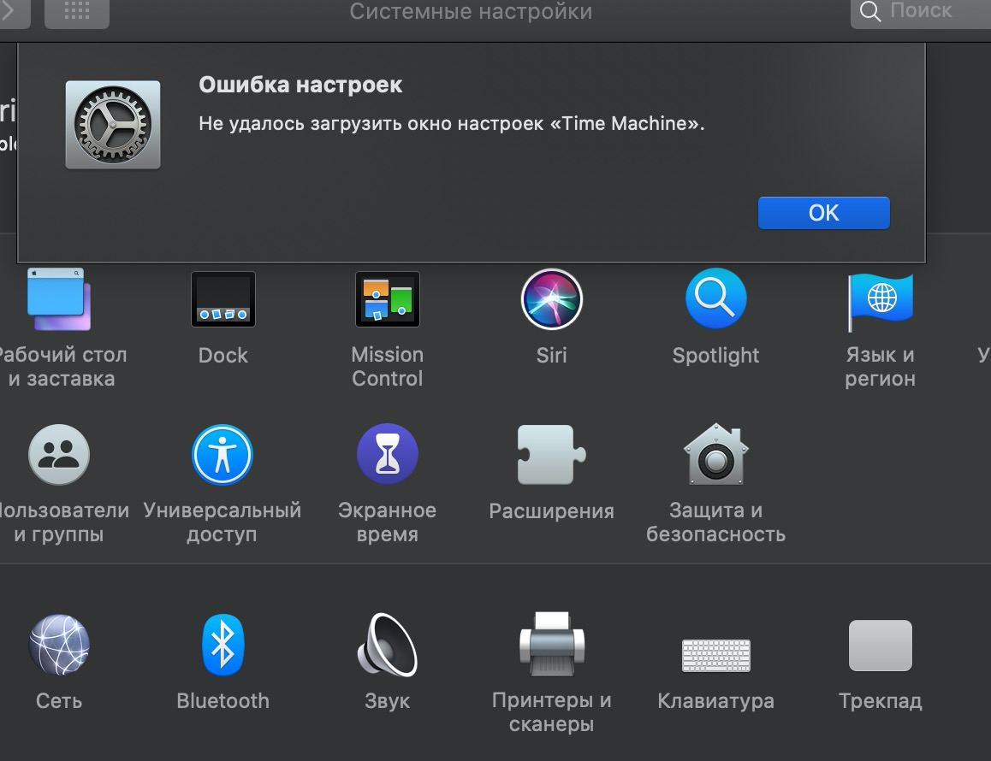Open Расширения (Extensions) pane
Screen dimensions: 991x761
[552, 455]
